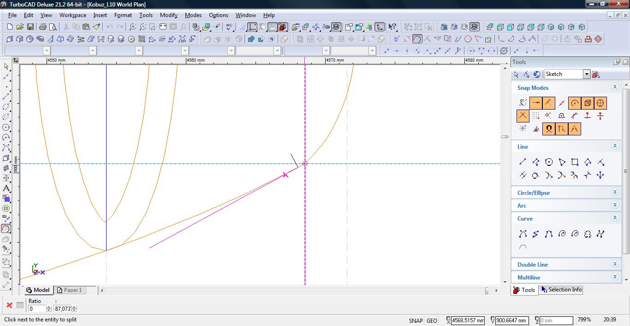
Task: Collapse the Curve section
Action: tap(615, 218)
